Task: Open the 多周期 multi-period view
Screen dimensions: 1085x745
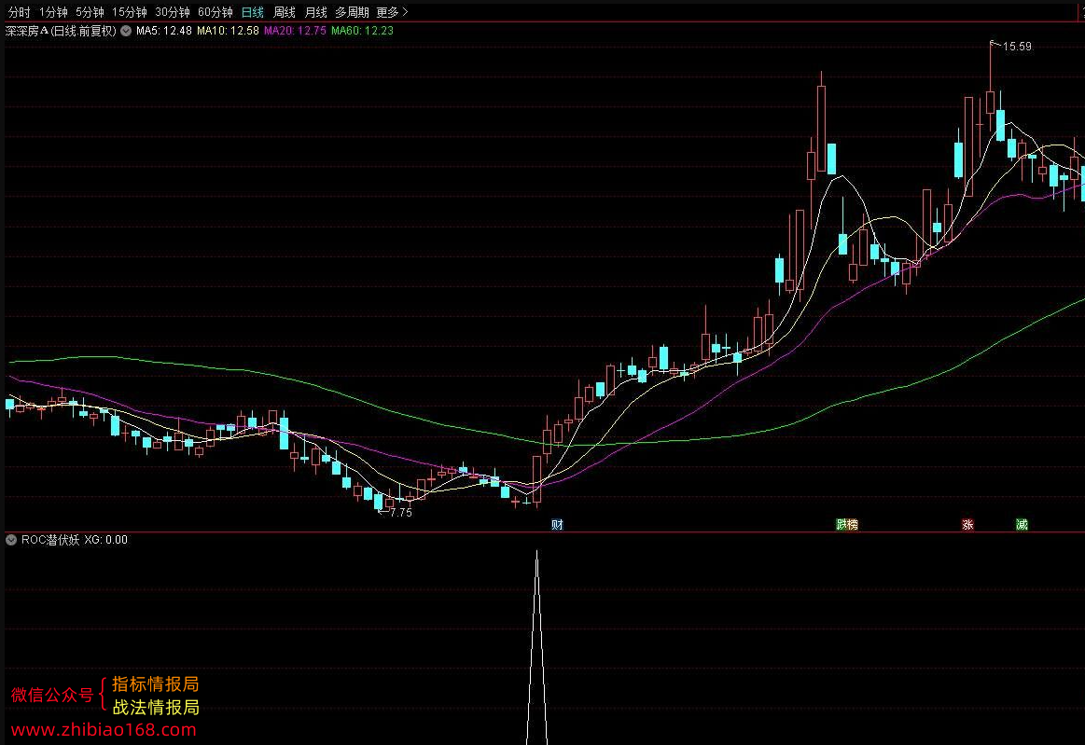Action: click(x=352, y=12)
